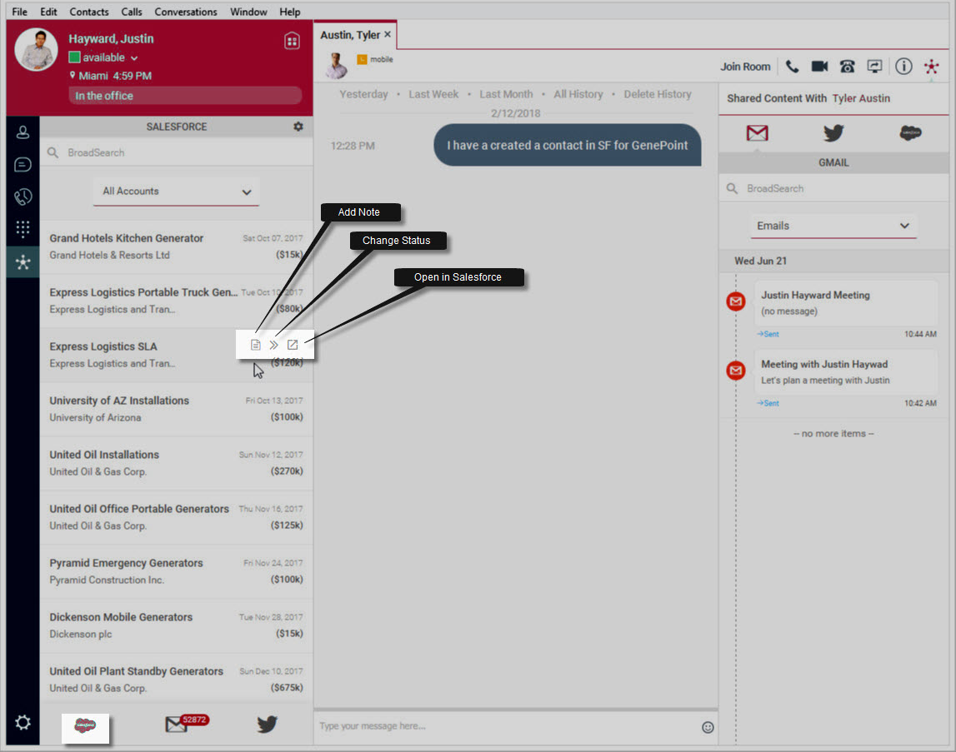Open the dial pad sidebar icon
This screenshot has width=956, height=752.
click(23, 228)
